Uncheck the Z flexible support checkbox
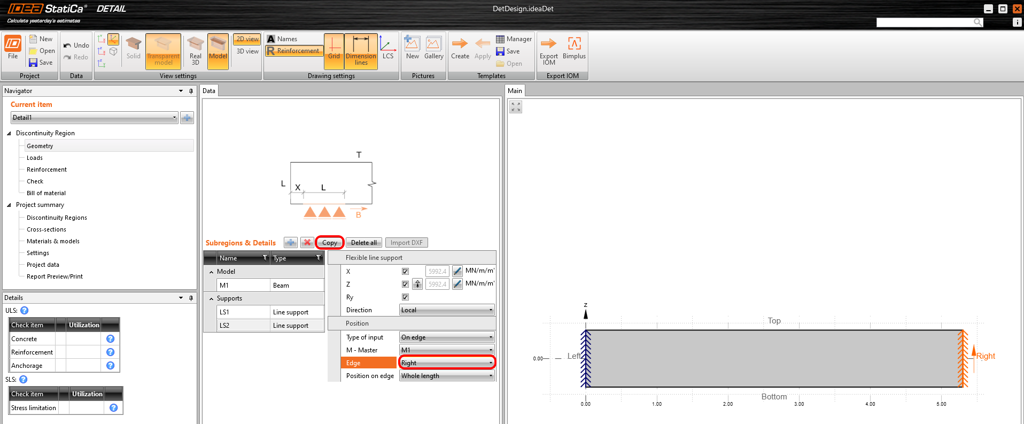 [x=405, y=284]
